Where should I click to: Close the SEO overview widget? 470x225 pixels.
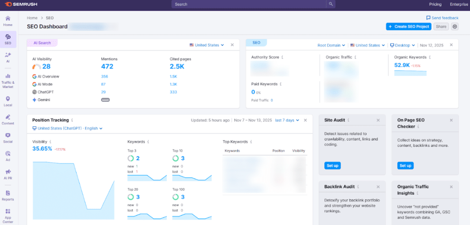point(451,45)
